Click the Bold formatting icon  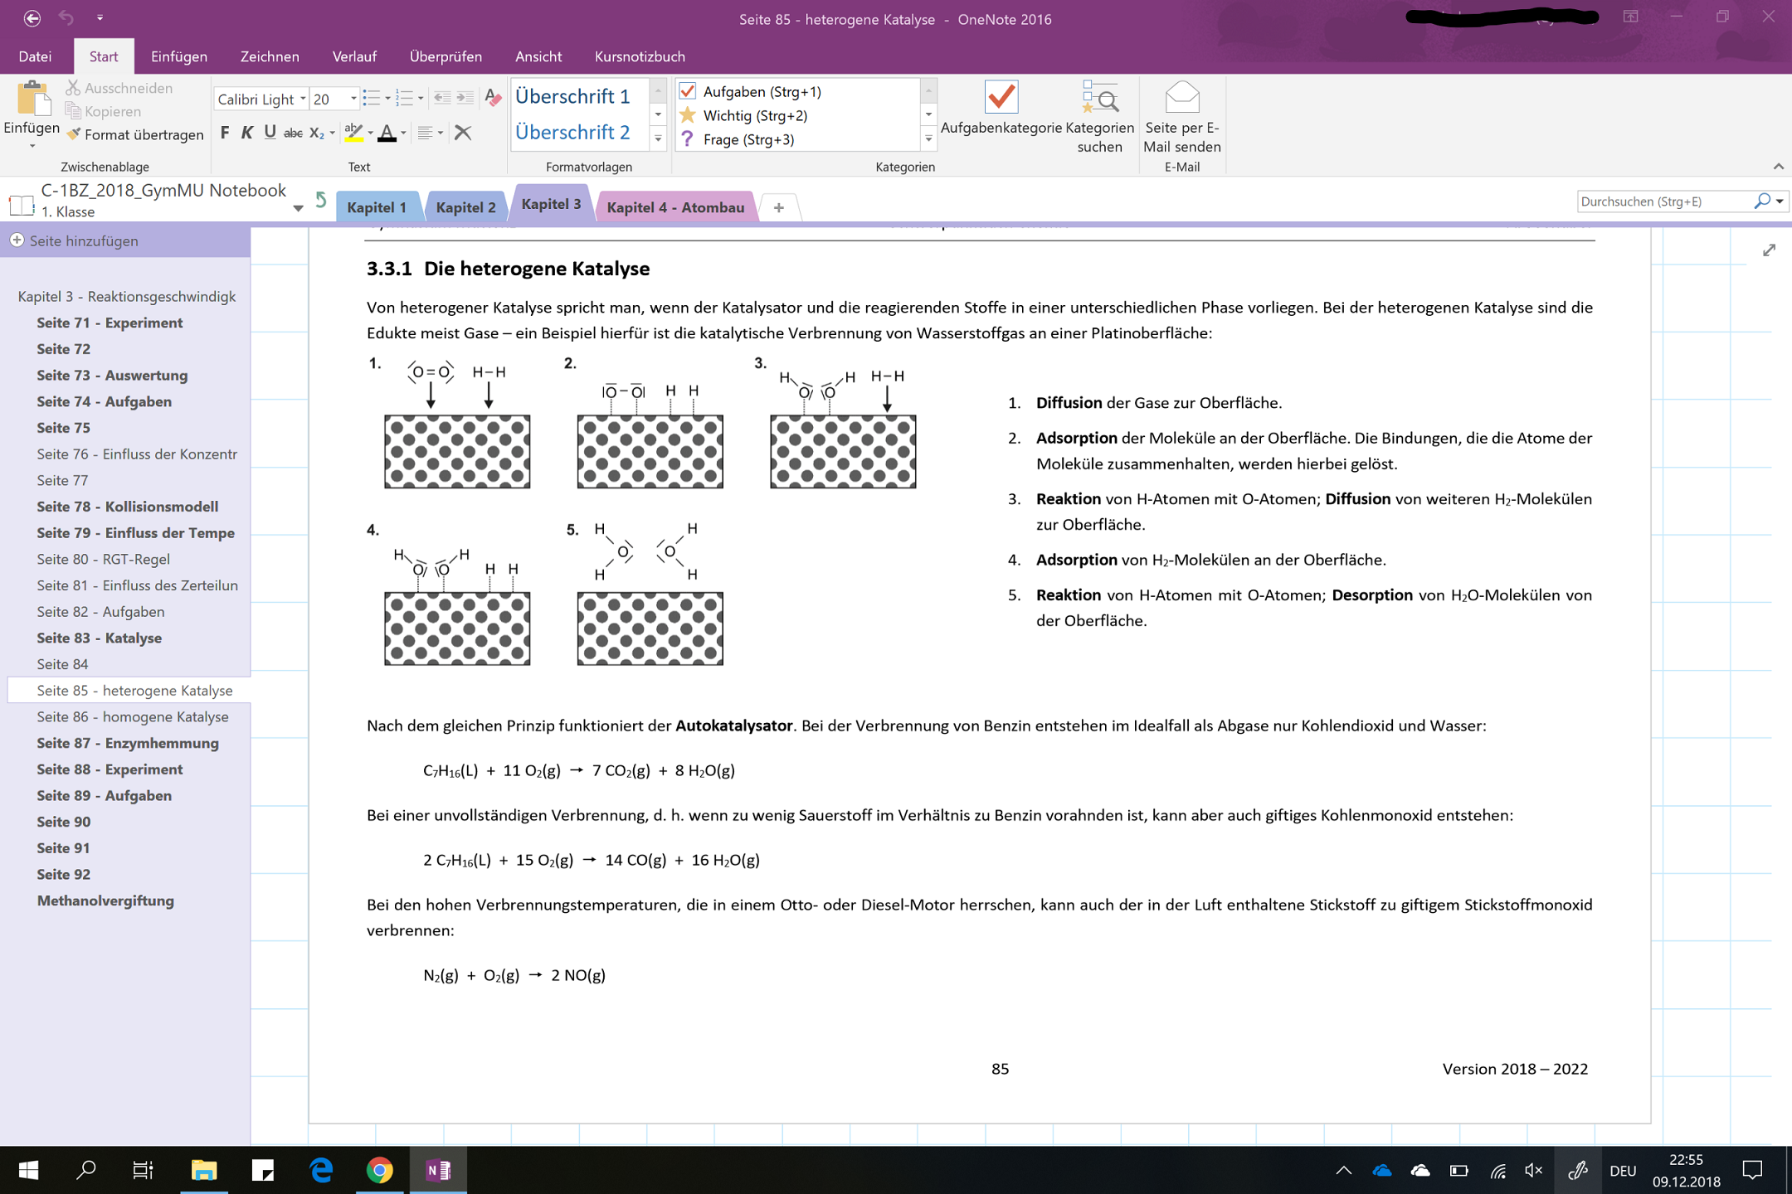[225, 133]
